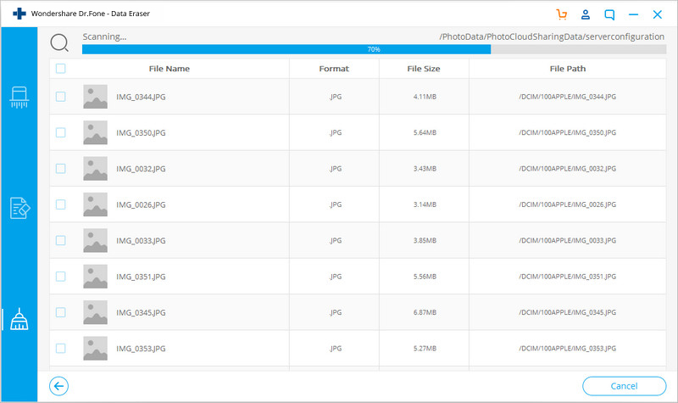Open thumbnail of IMG_0026.JPG
Image resolution: width=678 pixels, height=403 pixels.
tap(95, 204)
